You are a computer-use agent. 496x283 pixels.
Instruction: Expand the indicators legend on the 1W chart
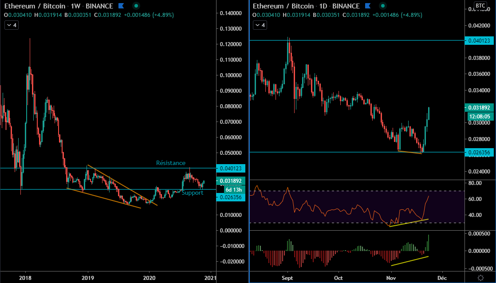[x=11, y=25]
